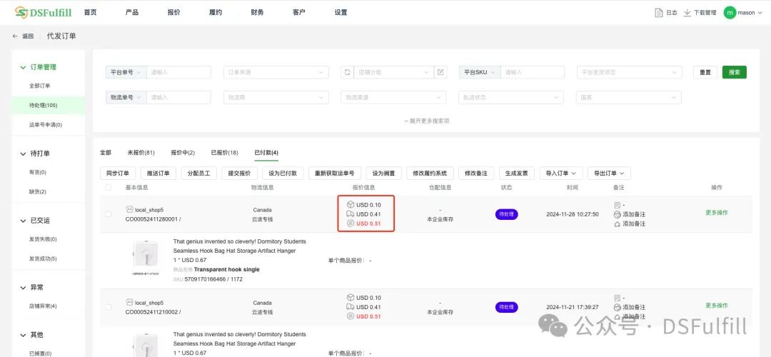771x357 pixels.
Task: Click shop icon of order CO00052411280001
Action: tap(130, 209)
